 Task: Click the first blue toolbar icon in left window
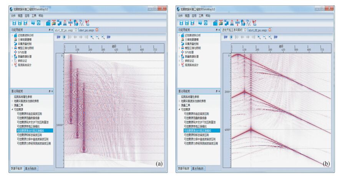(x=13, y=23)
